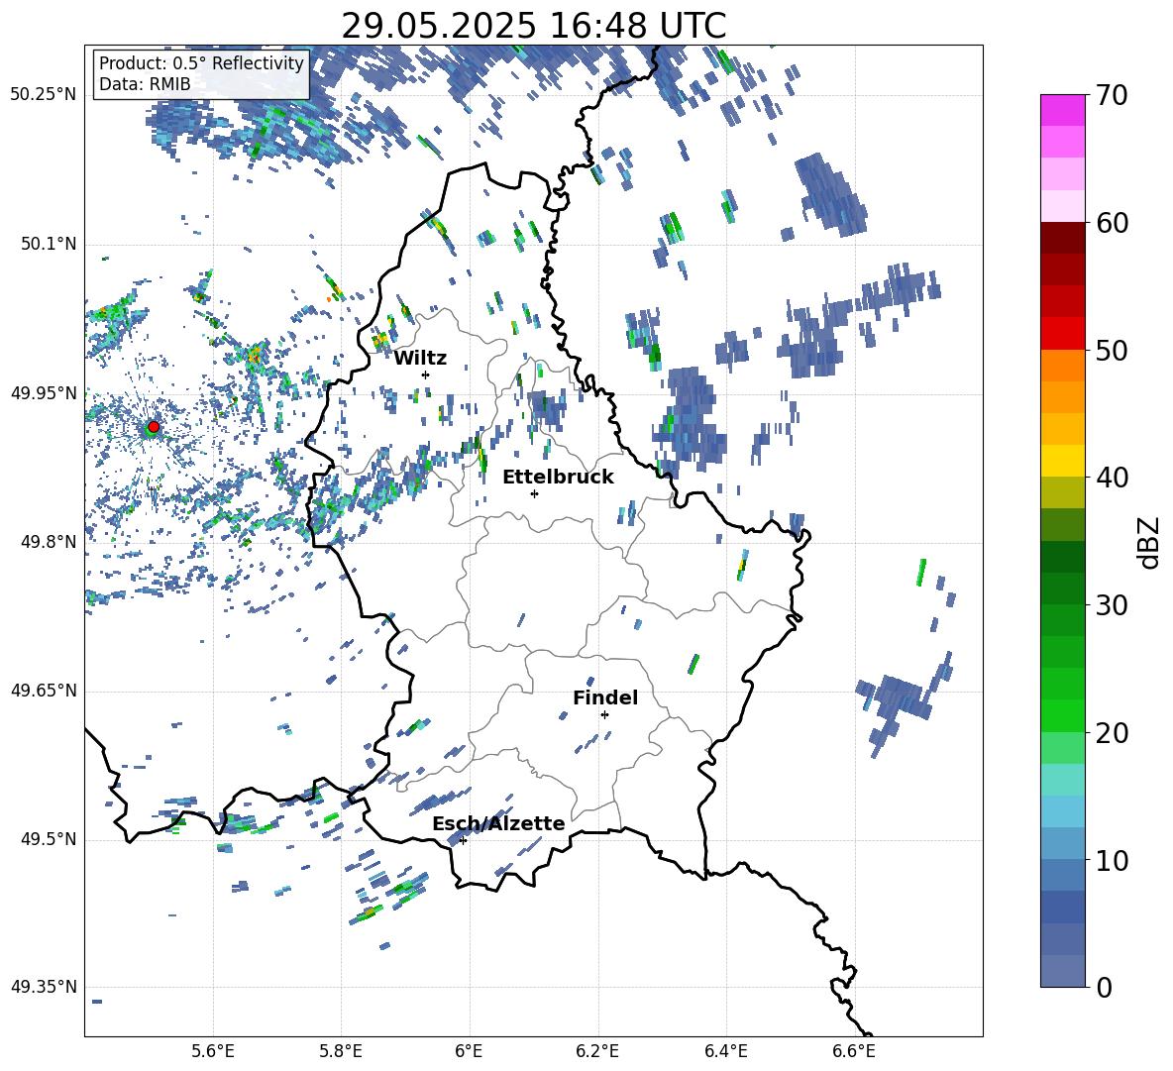Click the colorbar value 20

coord(1112,733)
